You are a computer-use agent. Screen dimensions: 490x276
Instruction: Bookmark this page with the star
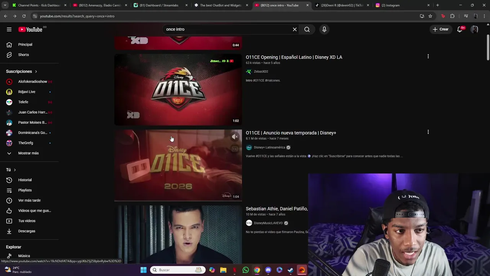430,16
